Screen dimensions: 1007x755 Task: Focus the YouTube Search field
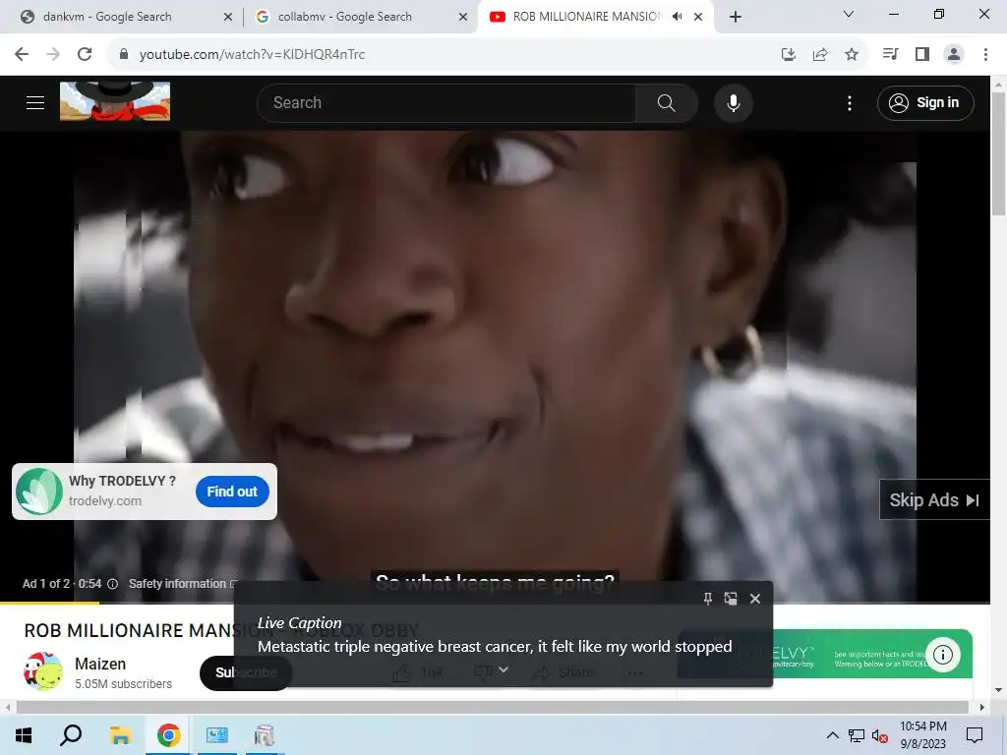[446, 102]
